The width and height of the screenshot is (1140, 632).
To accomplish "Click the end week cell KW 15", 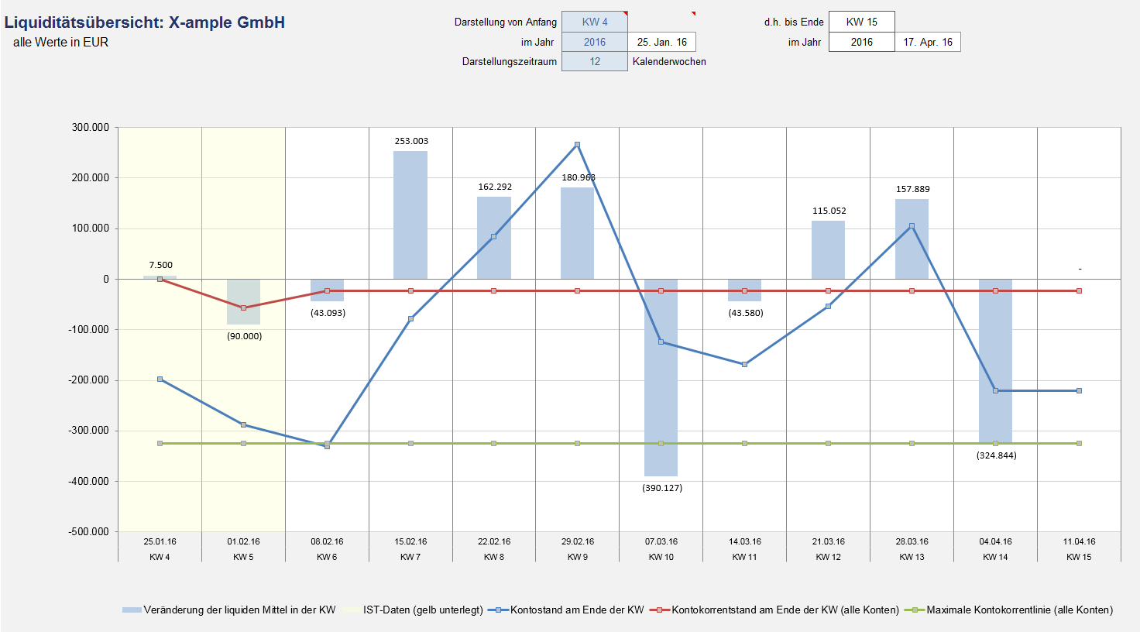I will [861, 22].
